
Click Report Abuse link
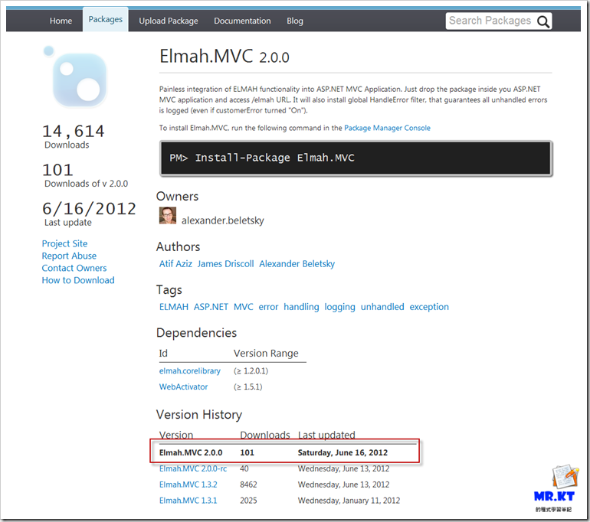[x=69, y=256]
